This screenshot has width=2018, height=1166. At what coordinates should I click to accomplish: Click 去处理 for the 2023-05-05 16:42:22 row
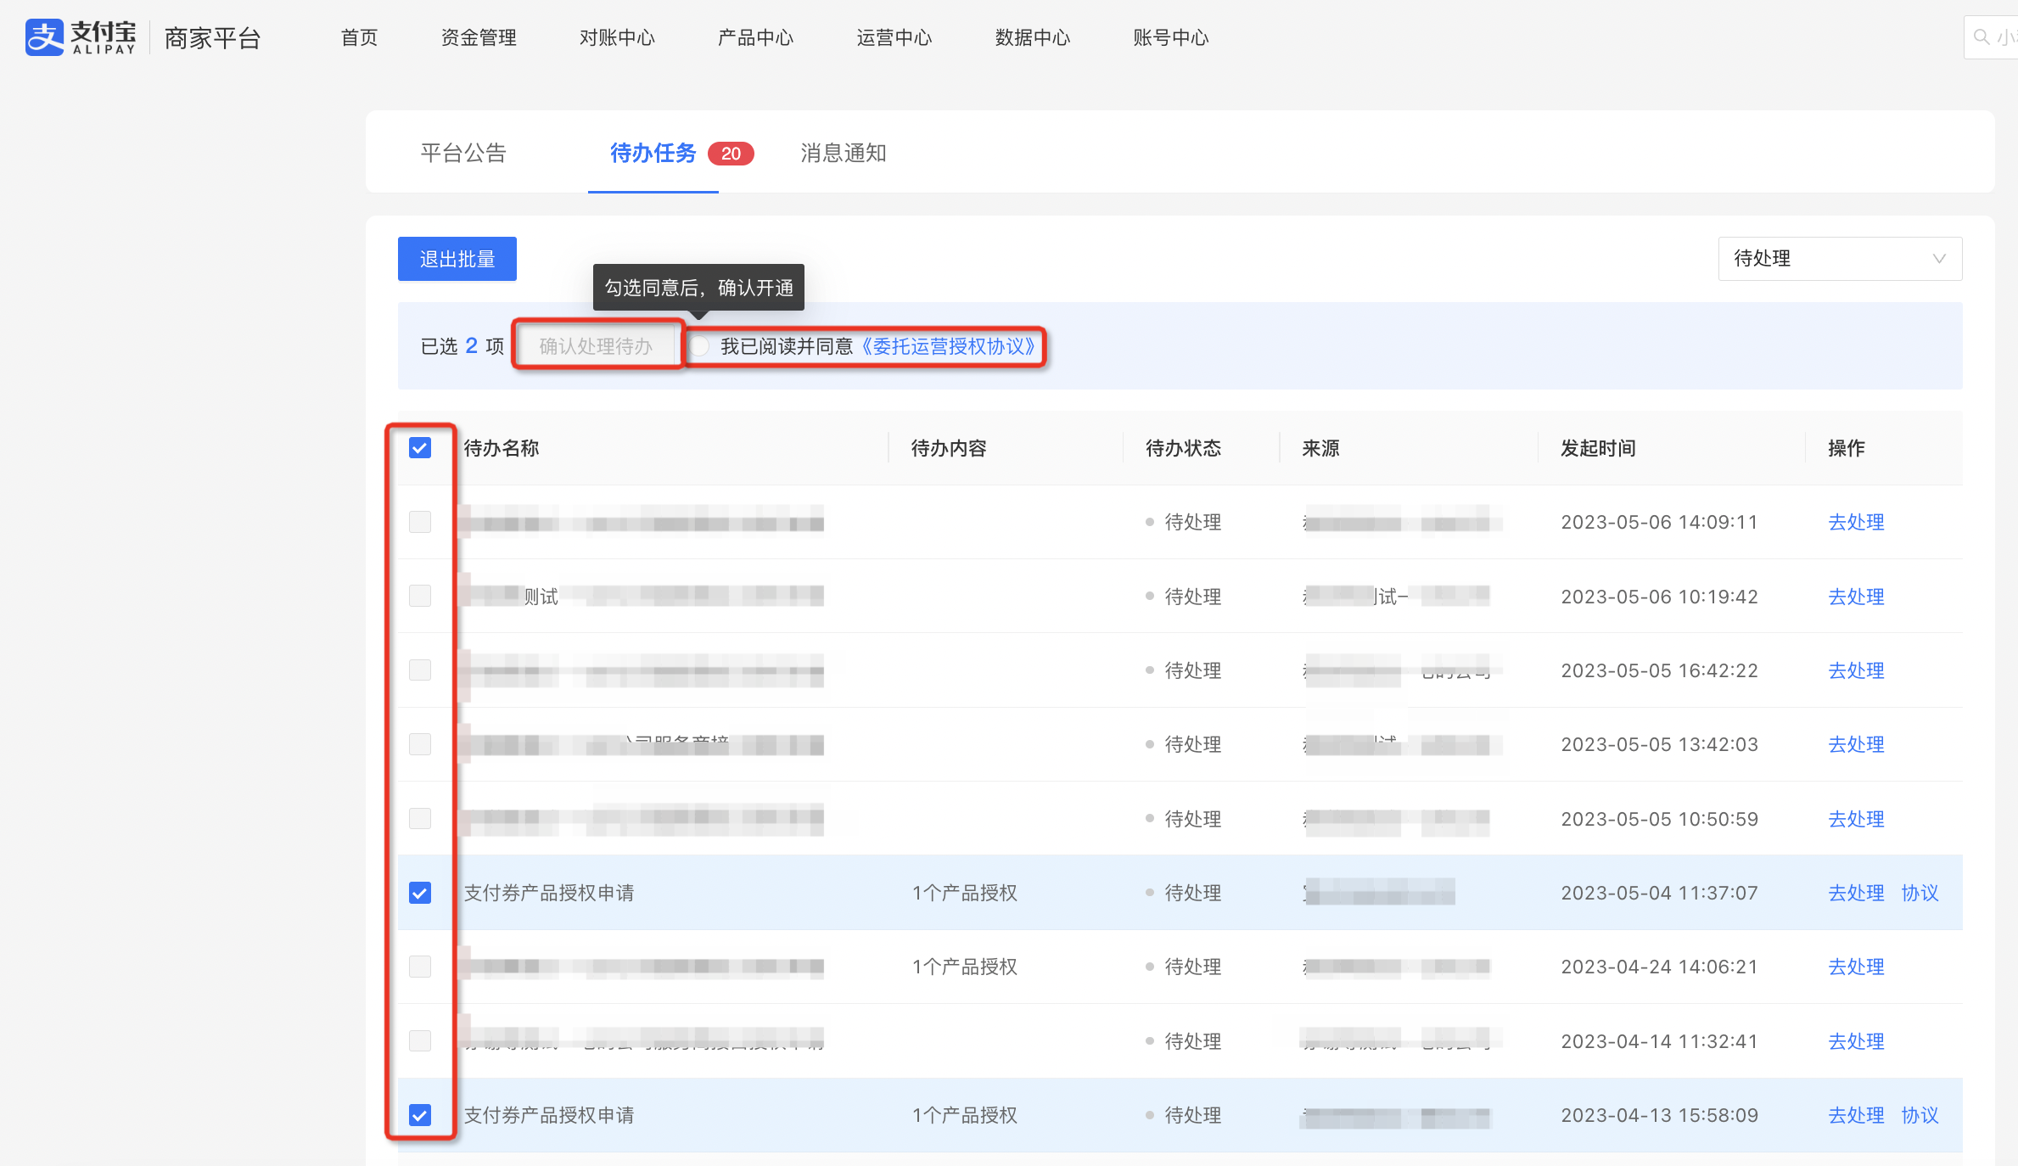[x=1856, y=670]
